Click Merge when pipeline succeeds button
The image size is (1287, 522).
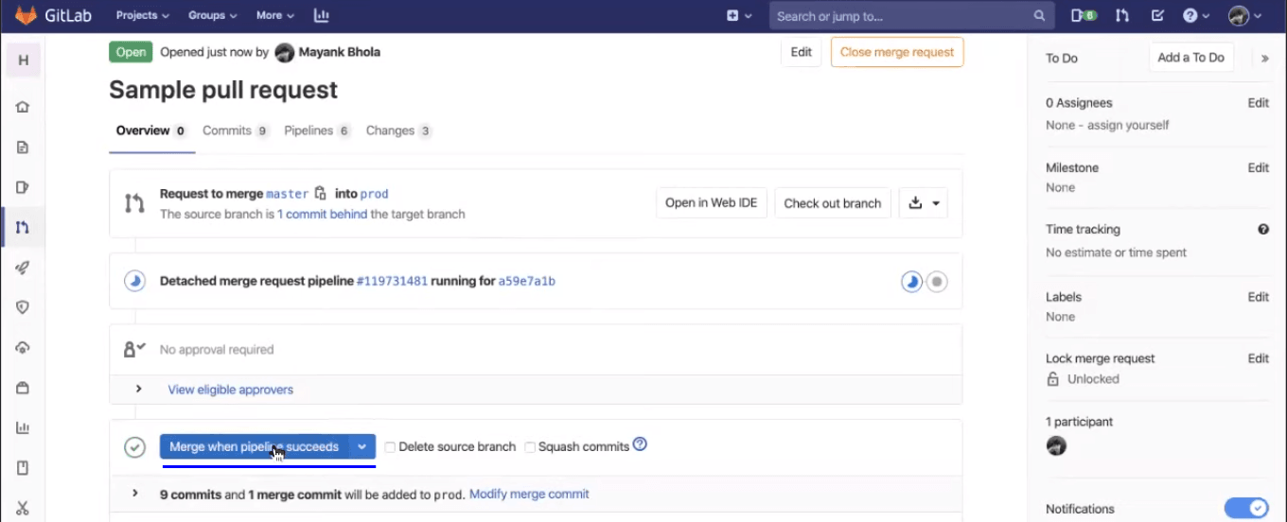[254, 446]
